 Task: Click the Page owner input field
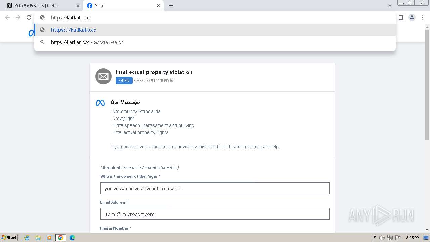click(x=215, y=188)
